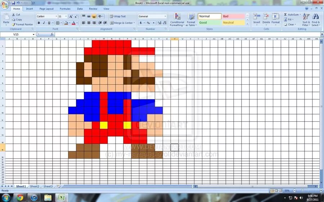Viewport: 324px width, 202px height.
Task: Open the Page Layout tab
Action: click(46, 9)
